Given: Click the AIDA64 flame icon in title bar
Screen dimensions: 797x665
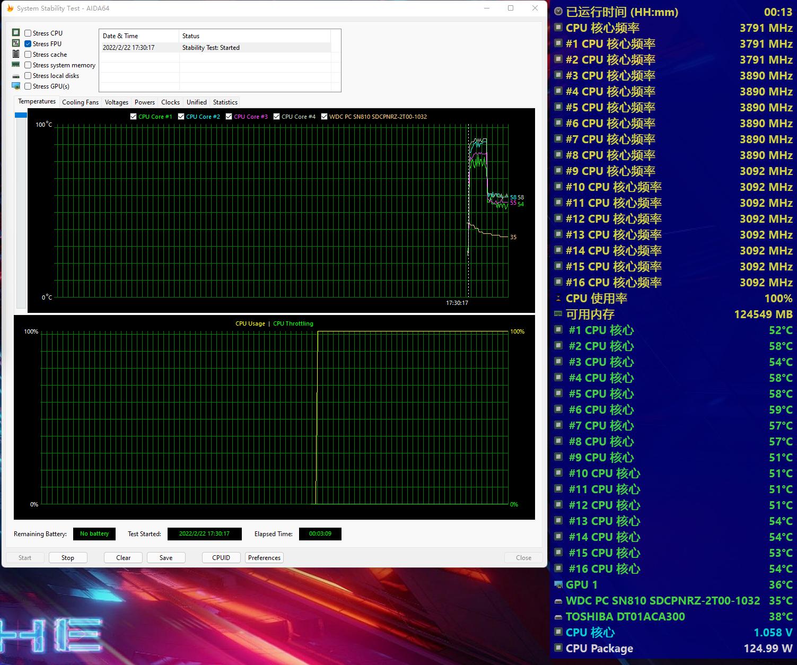Looking at the screenshot, I should click(10, 8).
